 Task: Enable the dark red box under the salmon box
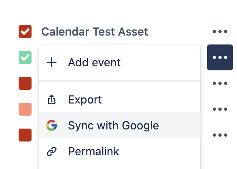[25, 135]
